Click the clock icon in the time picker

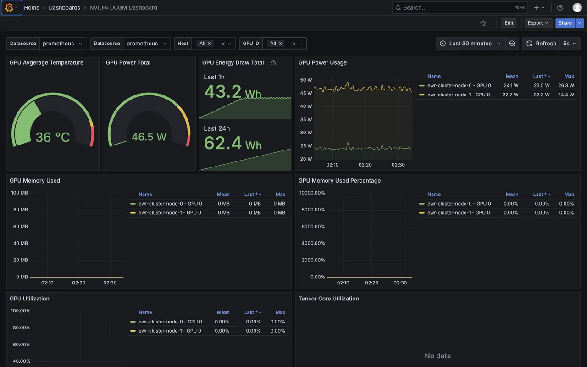[x=443, y=44]
